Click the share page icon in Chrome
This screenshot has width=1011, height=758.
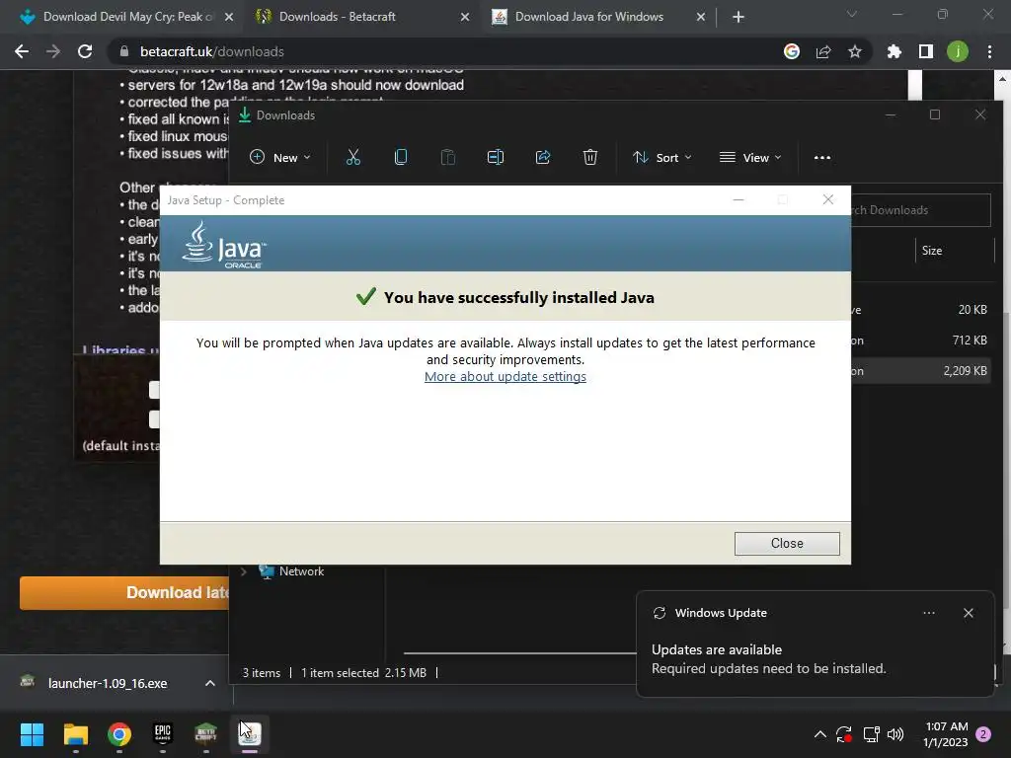click(x=823, y=51)
